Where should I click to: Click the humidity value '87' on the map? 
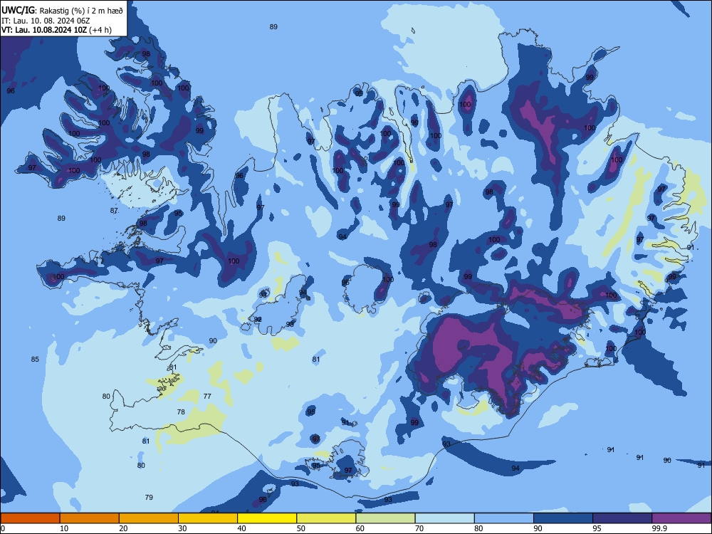(x=114, y=211)
